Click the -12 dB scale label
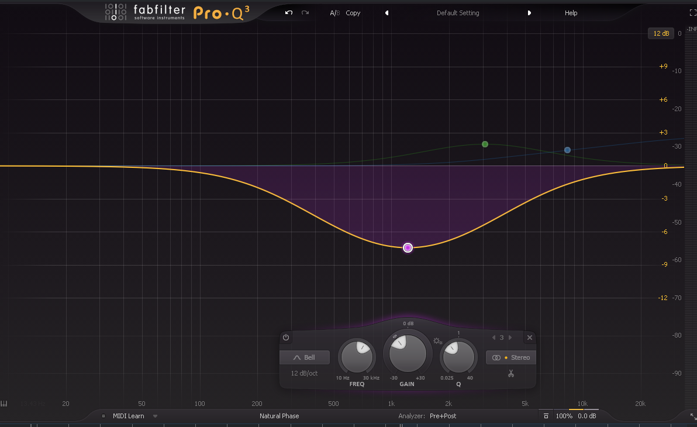The width and height of the screenshot is (697, 427). [x=663, y=298]
